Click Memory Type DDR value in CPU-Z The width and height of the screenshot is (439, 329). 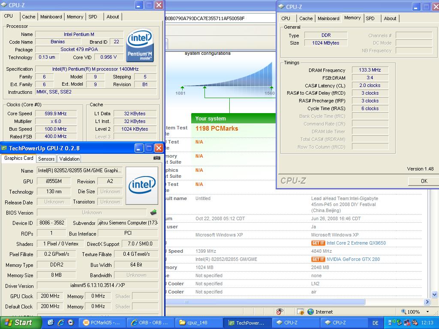click(326, 35)
